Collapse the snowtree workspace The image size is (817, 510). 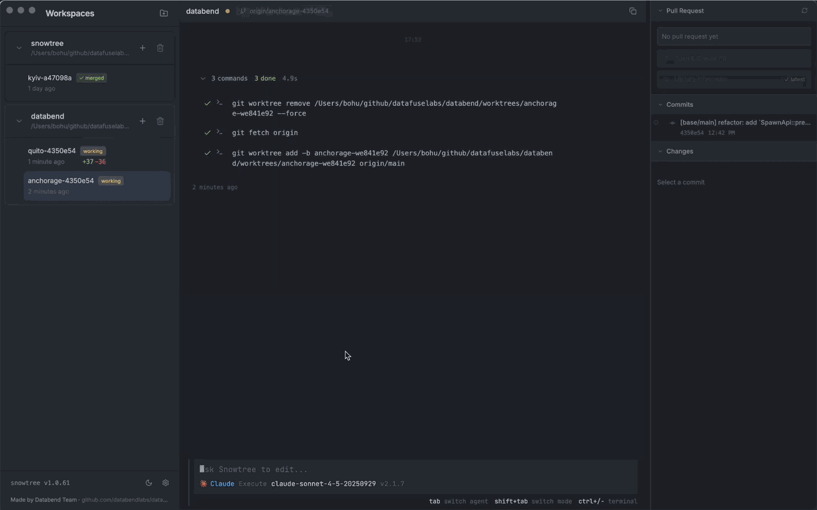pyautogui.click(x=19, y=47)
